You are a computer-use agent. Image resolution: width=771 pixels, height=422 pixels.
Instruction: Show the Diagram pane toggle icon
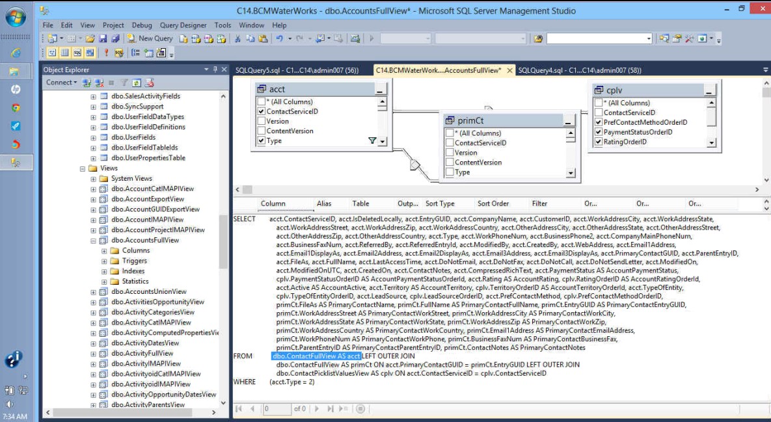point(51,53)
